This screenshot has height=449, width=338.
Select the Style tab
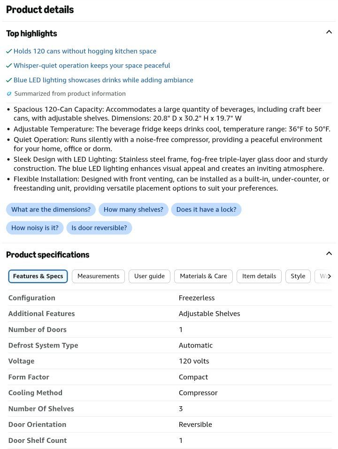[298, 276]
